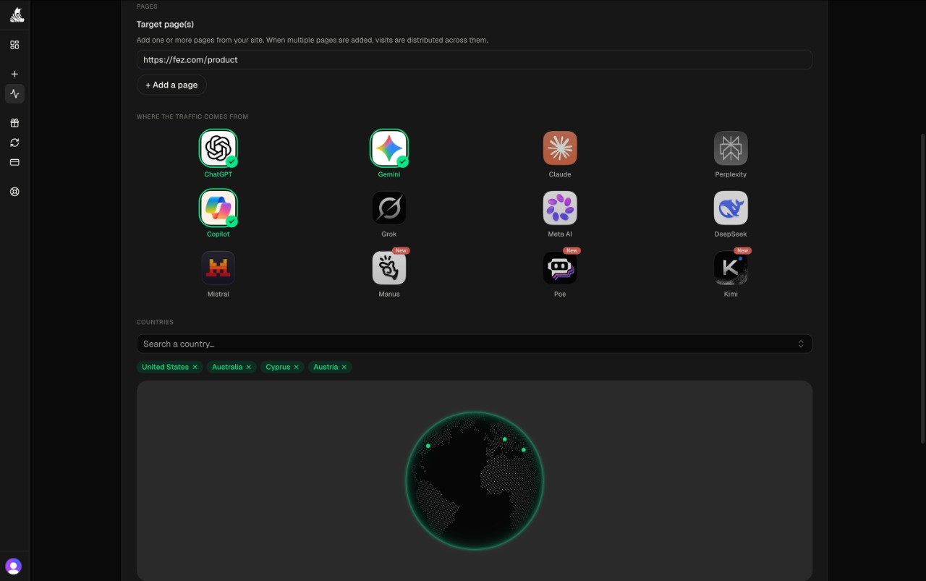
Task: Select the Perplexity traffic source
Action: pyautogui.click(x=731, y=148)
